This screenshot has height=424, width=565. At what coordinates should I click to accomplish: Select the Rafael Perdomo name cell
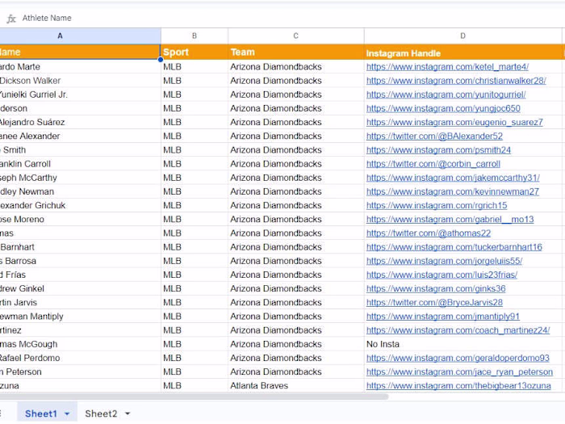coord(80,359)
